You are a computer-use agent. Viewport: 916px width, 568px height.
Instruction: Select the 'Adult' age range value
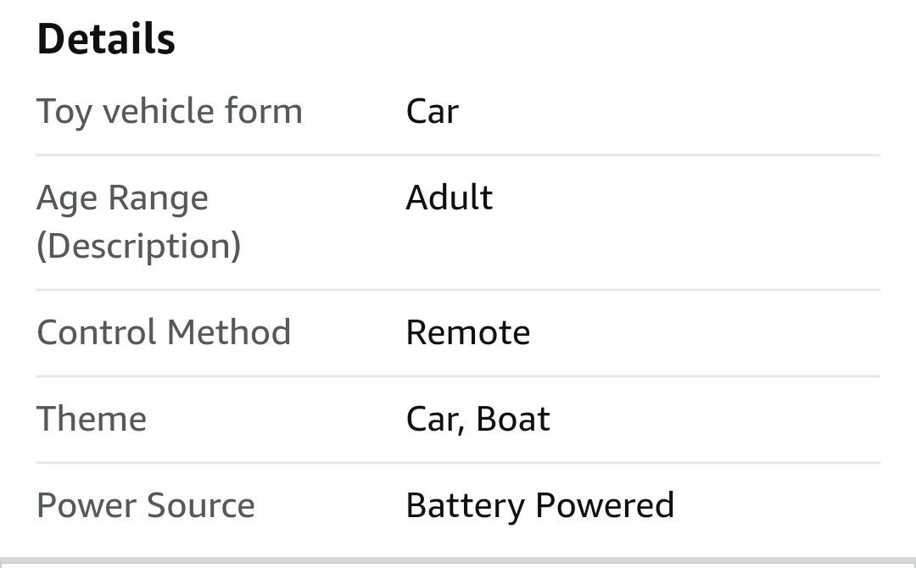click(x=449, y=198)
